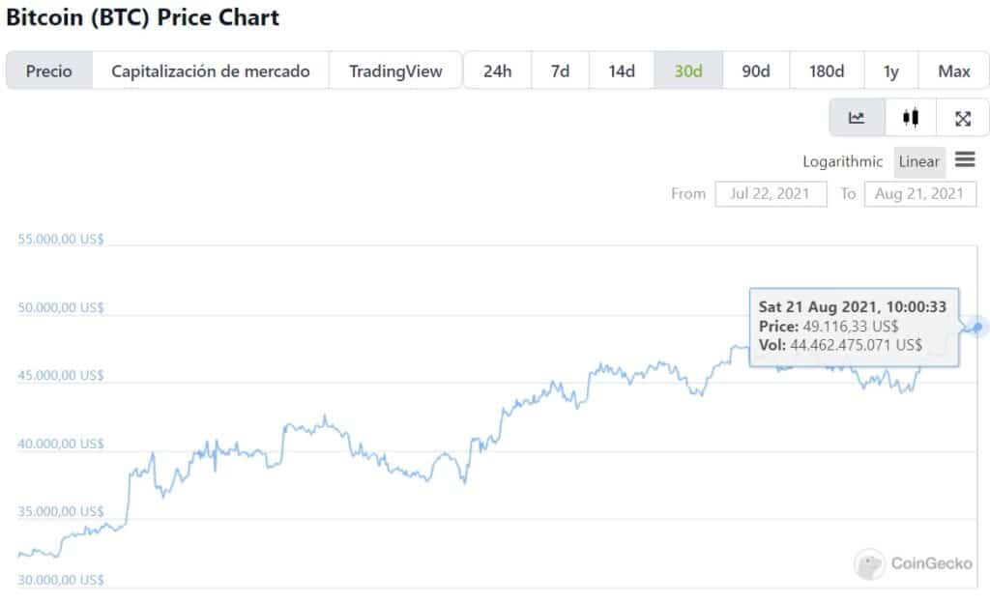Screen dimensions: 990x604
Task: Switch to Capitalización de mercado tab
Action: [x=211, y=71]
